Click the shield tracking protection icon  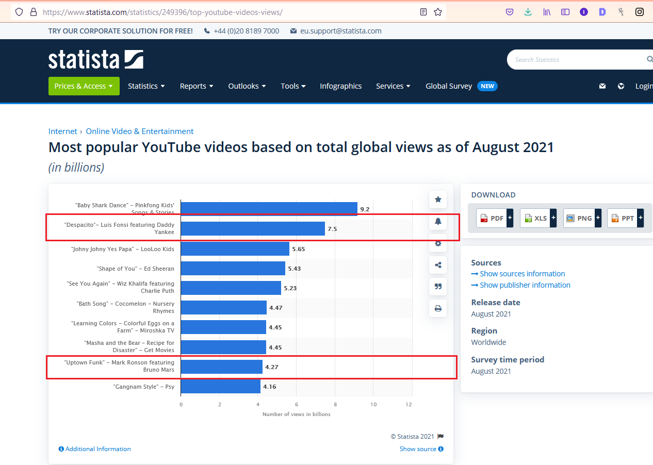point(19,12)
